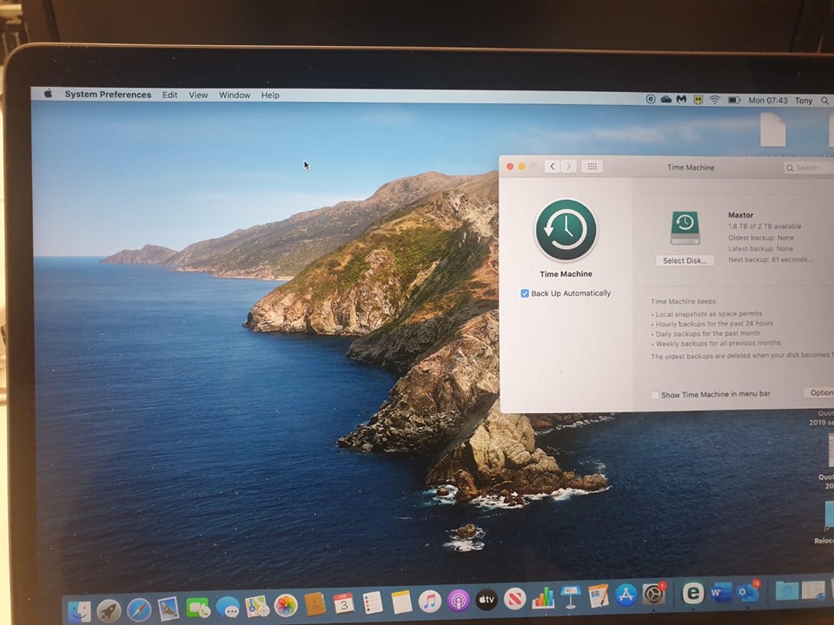Toggle Back Up Automatically checkbox
Viewport: 834px width, 625px height.
click(x=525, y=293)
